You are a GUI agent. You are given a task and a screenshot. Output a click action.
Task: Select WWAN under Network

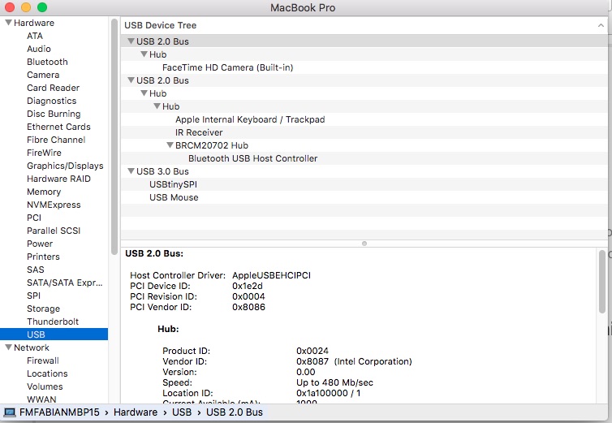pyautogui.click(x=41, y=399)
